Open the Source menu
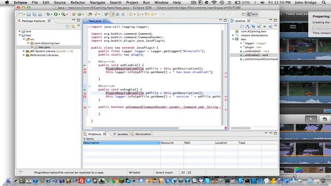Viewport: 331px width, 186px height. (x=60, y=3)
